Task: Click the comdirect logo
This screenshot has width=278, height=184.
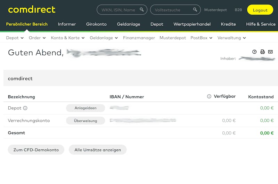Action: click(32, 9)
